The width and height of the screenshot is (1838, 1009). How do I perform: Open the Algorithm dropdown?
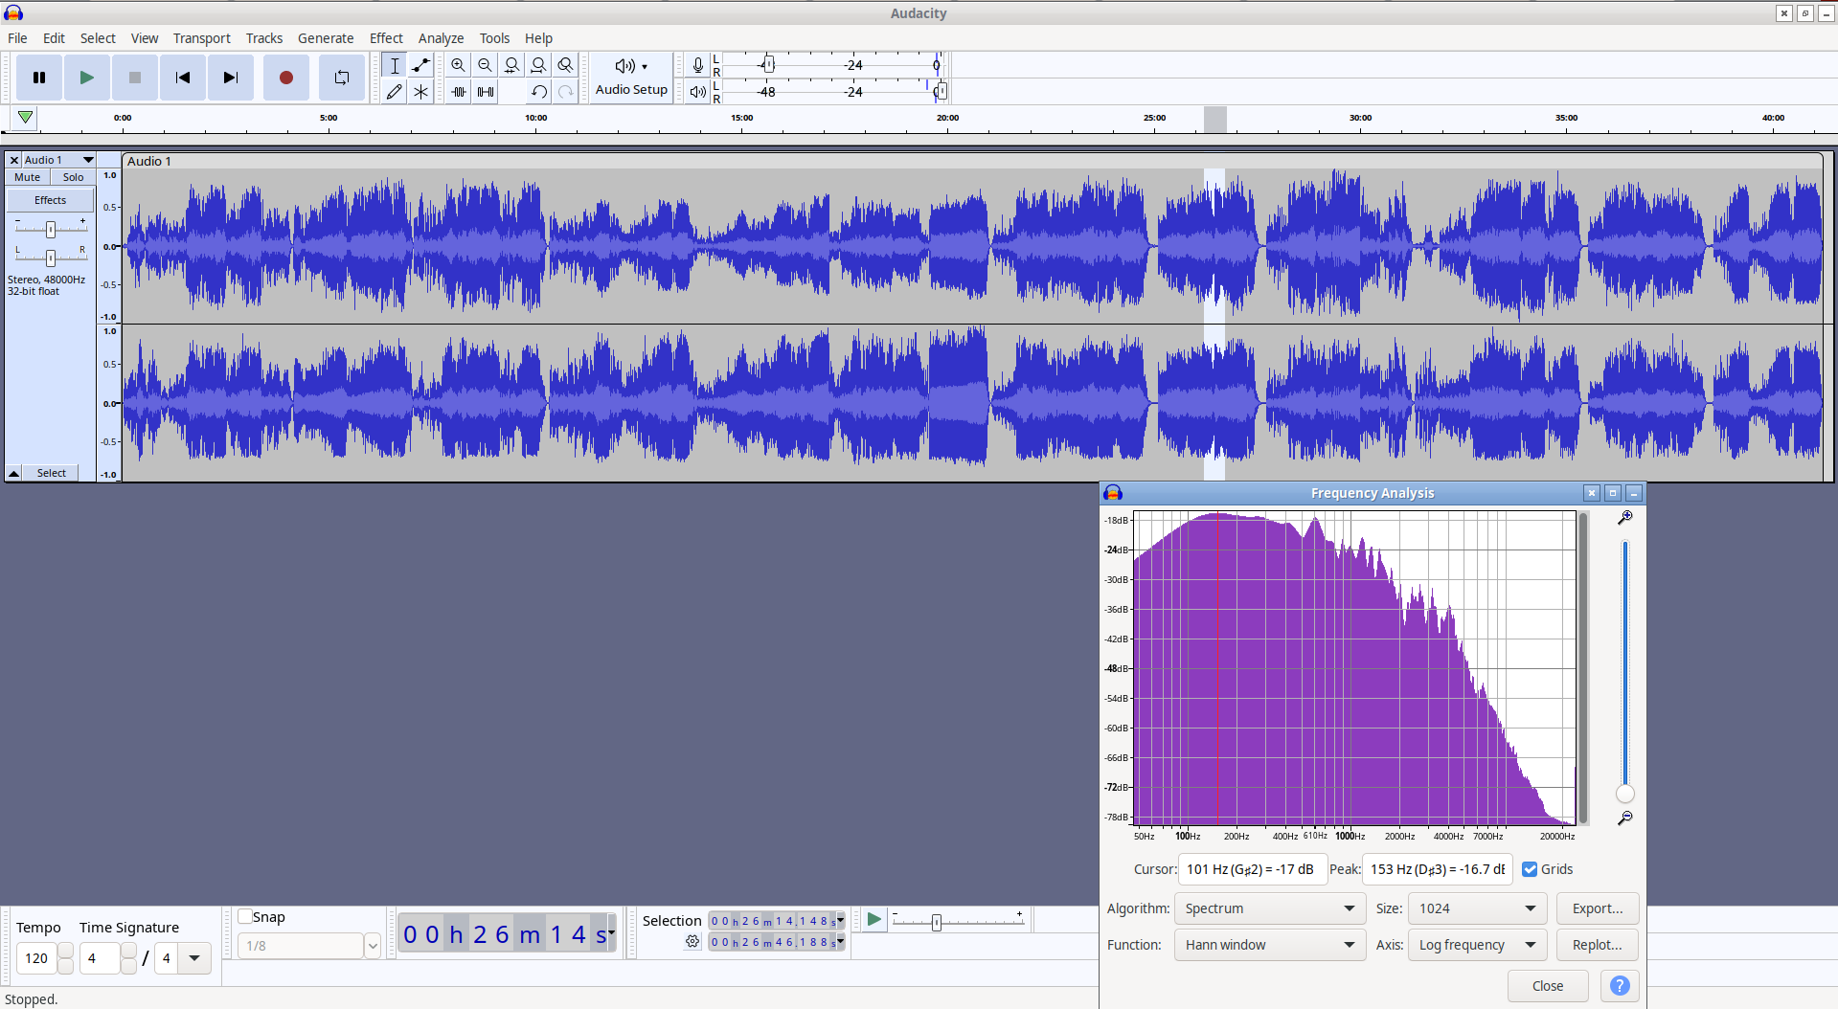point(1270,908)
